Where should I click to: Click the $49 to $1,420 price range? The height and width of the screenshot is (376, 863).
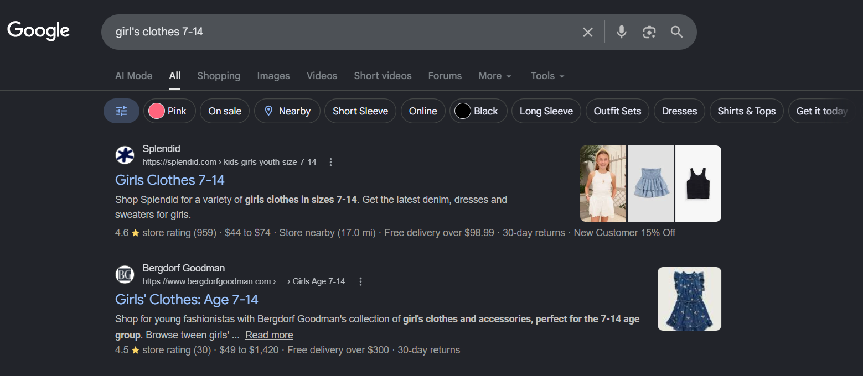point(249,350)
